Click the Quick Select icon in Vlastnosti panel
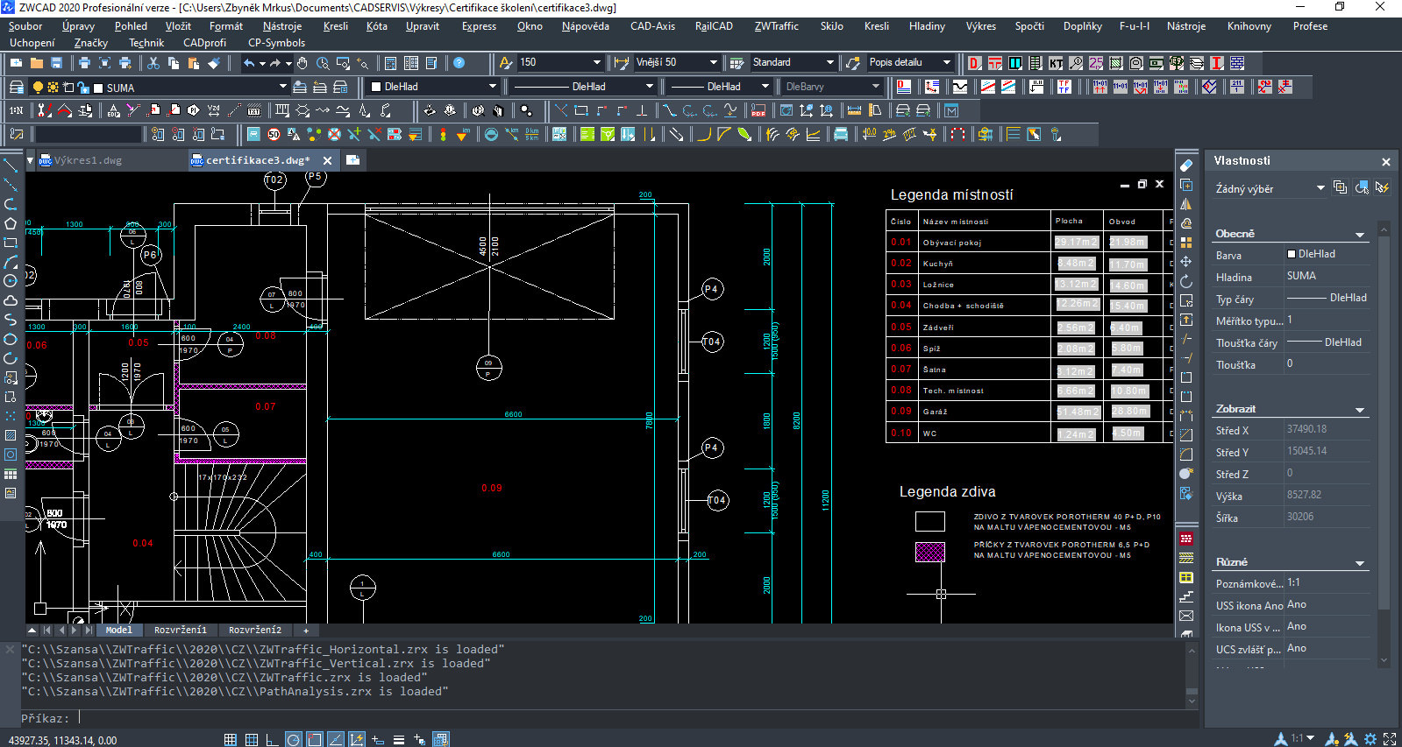 [x=1382, y=187]
